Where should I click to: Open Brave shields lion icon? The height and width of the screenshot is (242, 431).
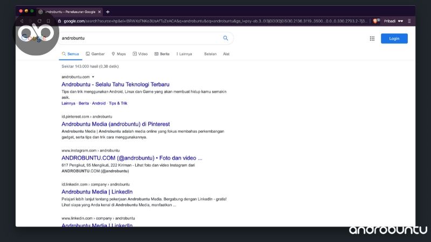[x=376, y=21]
